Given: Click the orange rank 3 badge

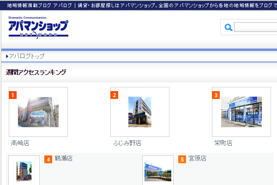Looking at the screenshot, I should tap(216, 95).
